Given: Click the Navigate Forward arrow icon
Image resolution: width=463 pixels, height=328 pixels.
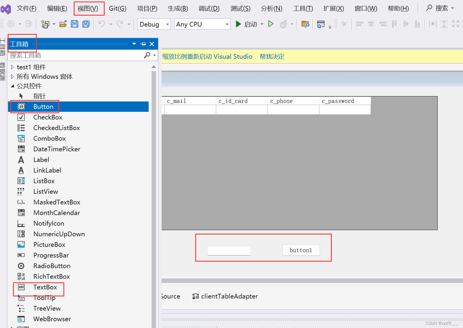Looking at the screenshot, I should 29,24.
